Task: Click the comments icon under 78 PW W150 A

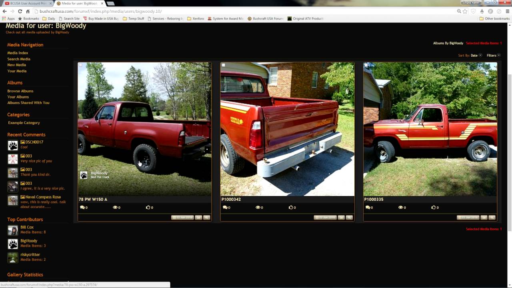Action: pos(82,207)
